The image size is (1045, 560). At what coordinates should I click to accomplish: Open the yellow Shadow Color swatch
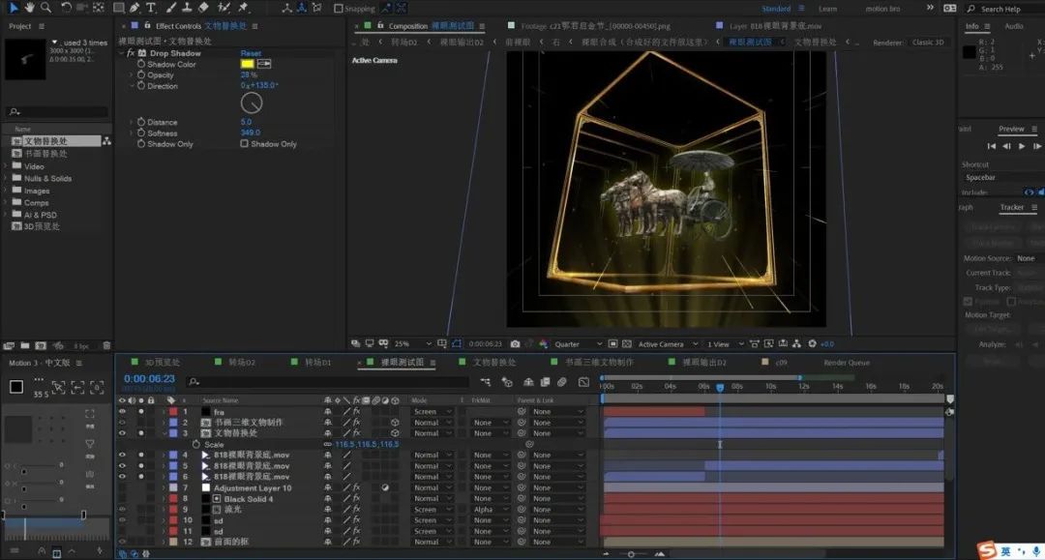click(x=247, y=64)
